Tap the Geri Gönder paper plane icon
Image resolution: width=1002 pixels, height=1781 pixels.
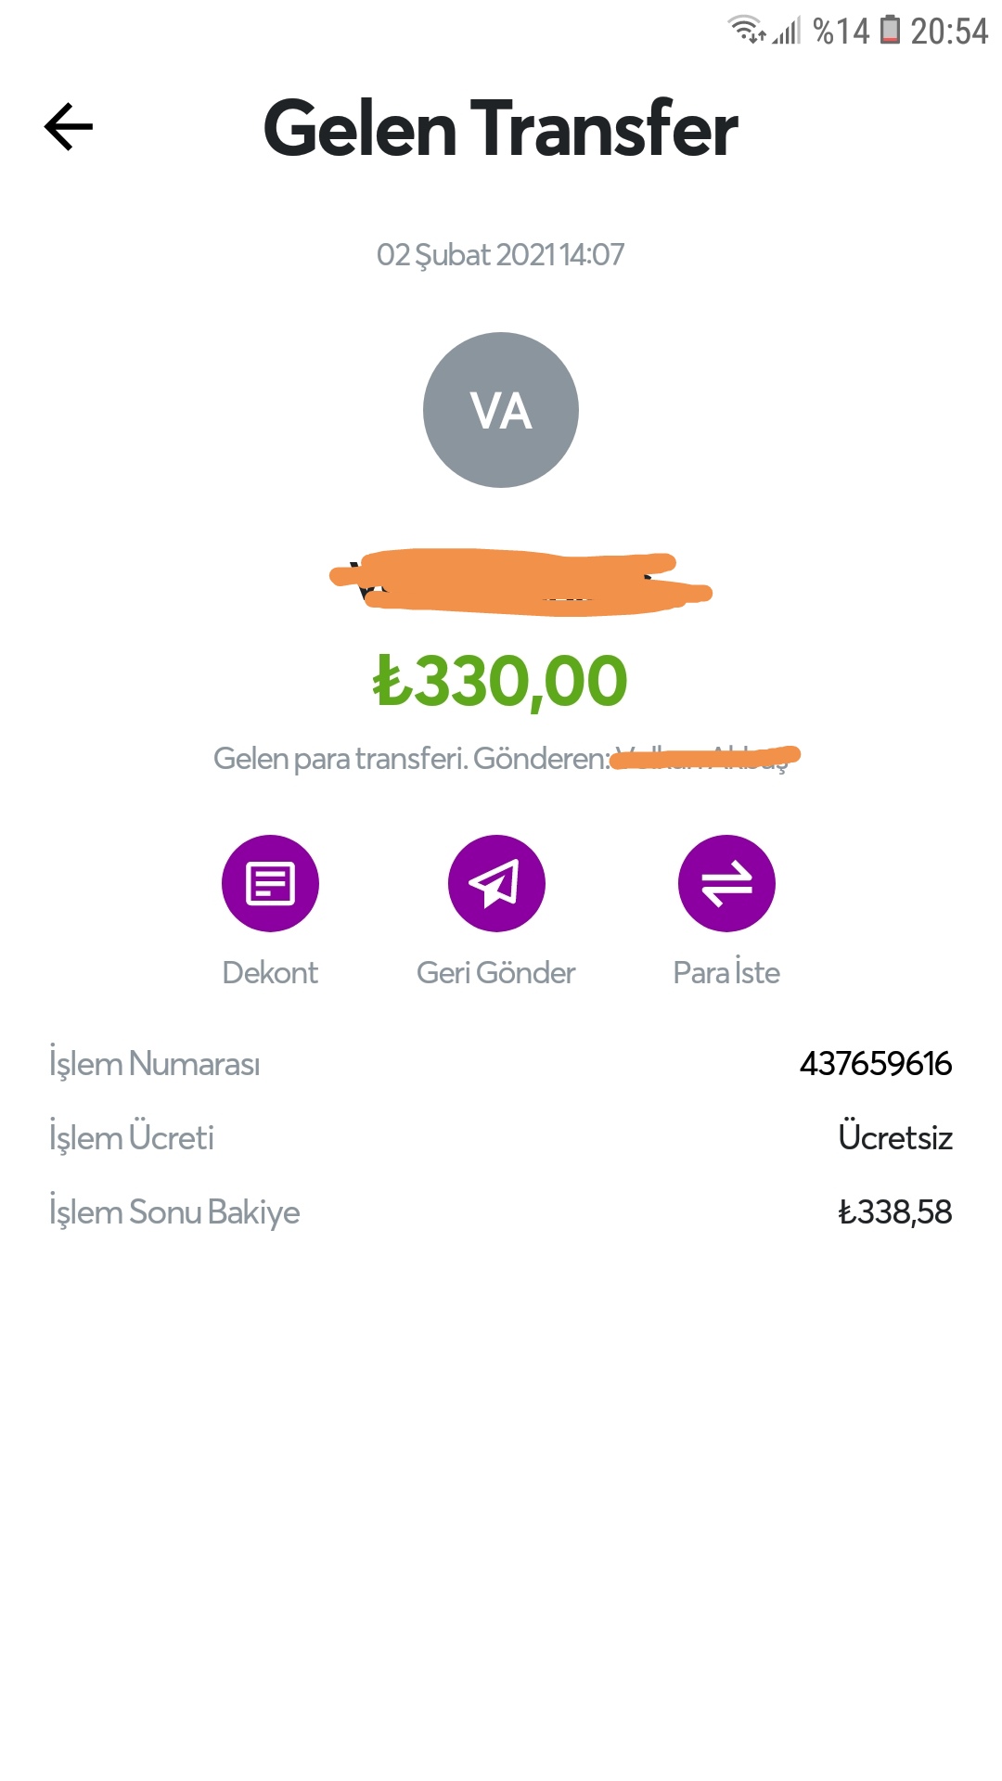(x=496, y=883)
